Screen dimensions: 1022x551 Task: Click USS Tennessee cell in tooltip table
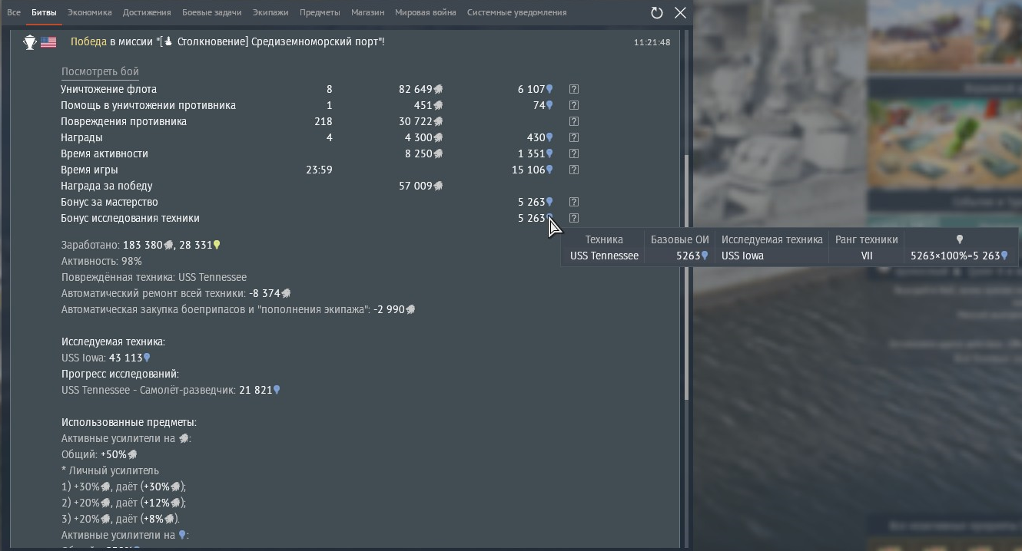point(604,256)
